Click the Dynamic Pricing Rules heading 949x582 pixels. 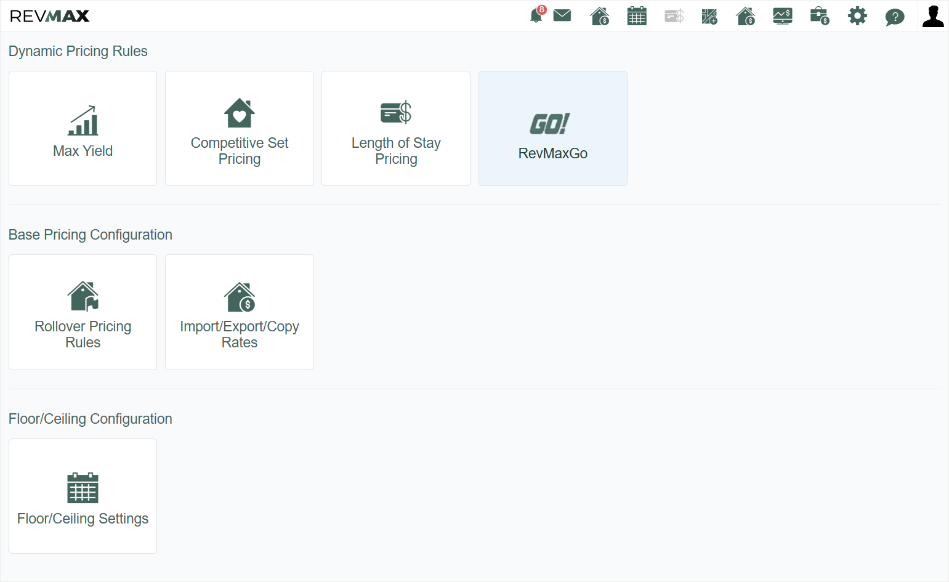tap(78, 51)
